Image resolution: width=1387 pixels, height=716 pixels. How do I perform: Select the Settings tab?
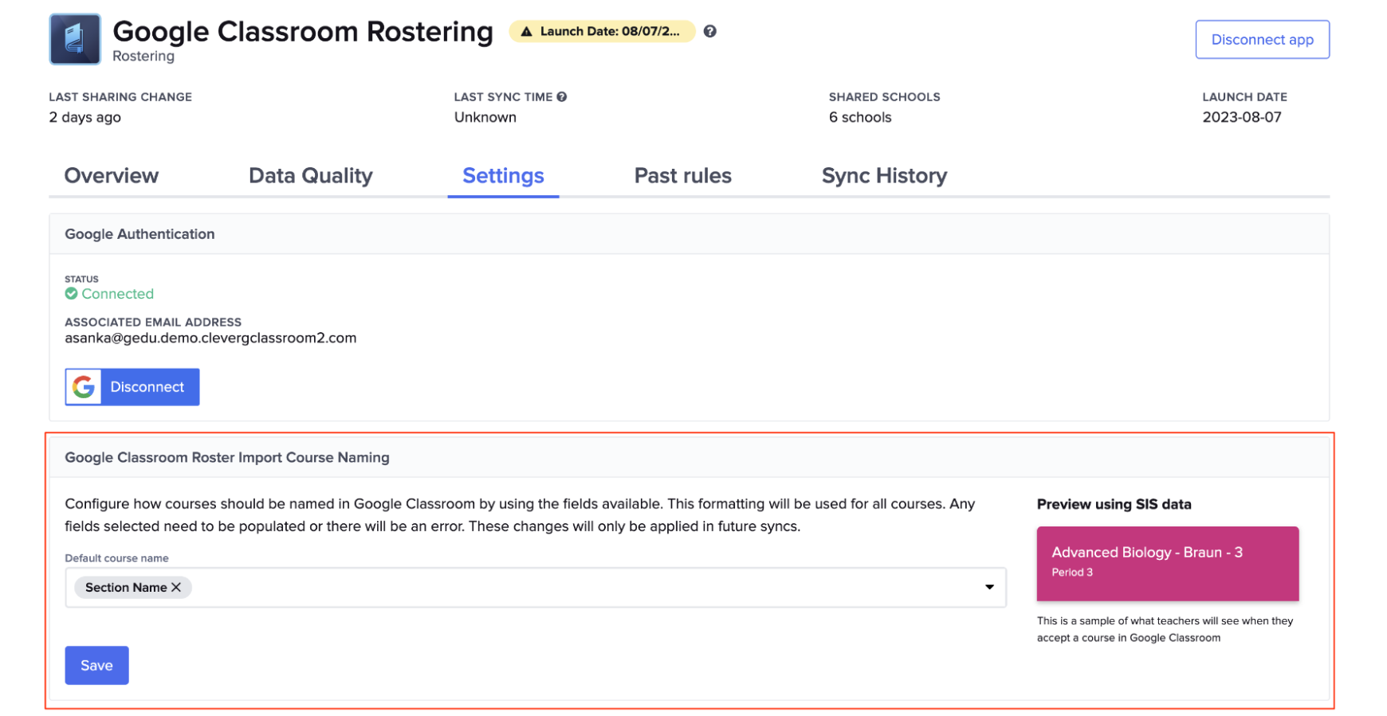(x=503, y=175)
